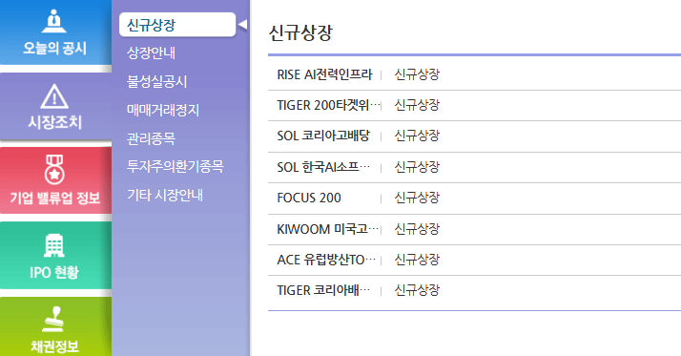Open the TIGER 200타겟위… listing
Screen dimensions: 681x356
click(328, 105)
